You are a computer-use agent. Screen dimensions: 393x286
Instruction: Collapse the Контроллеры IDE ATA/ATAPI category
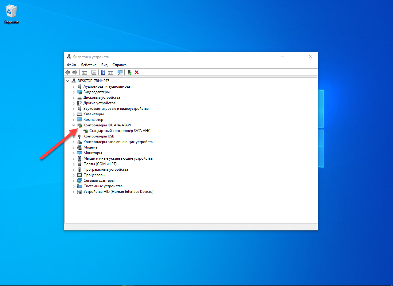pos(73,125)
